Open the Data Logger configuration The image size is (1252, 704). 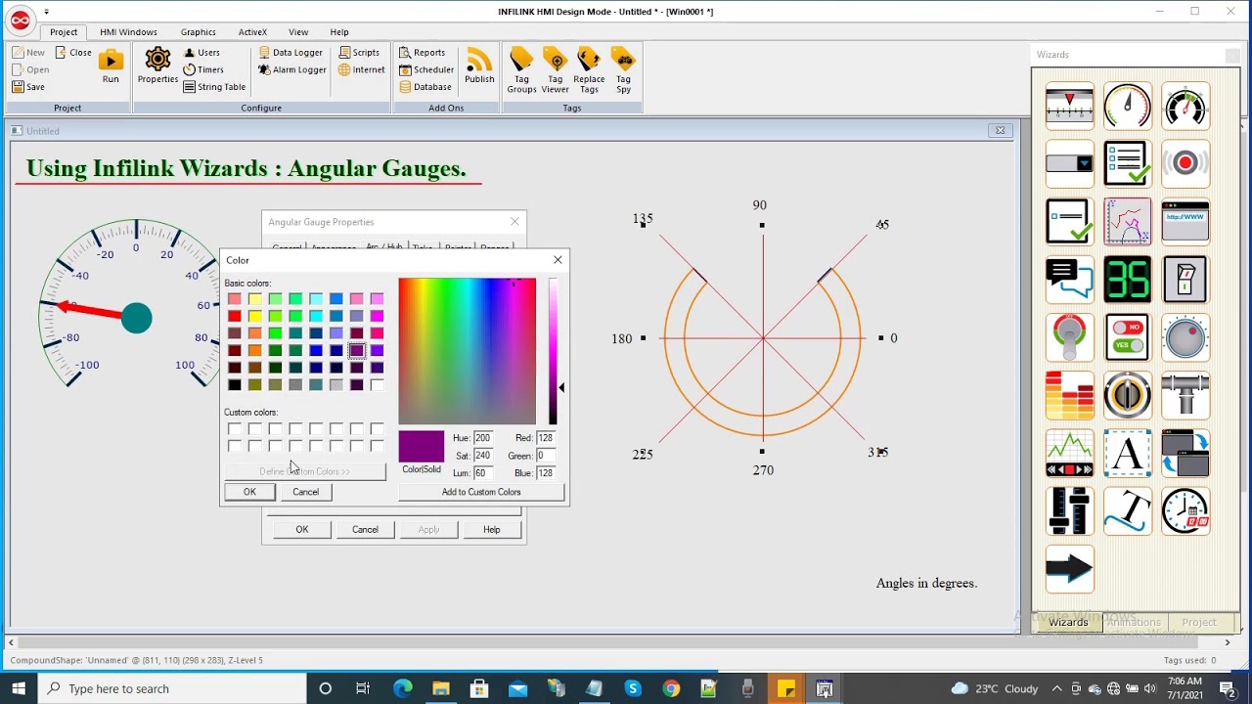[291, 53]
